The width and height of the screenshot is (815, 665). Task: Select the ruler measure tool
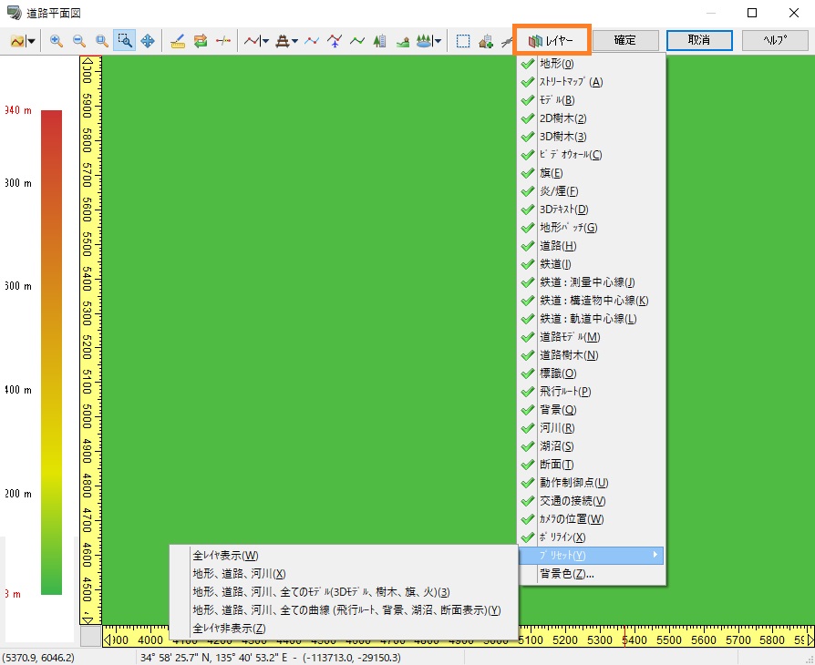click(178, 40)
